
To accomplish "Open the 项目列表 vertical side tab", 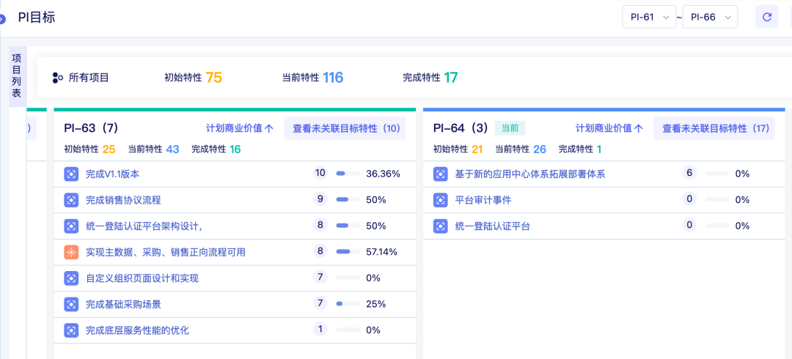I will (x=17, y=76).
